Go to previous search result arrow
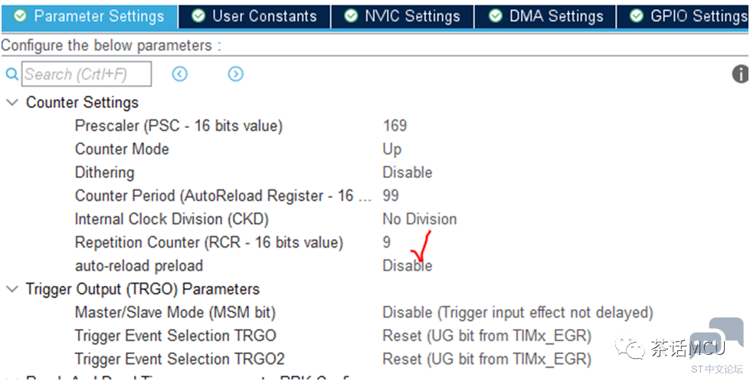The height and width of the screenshot is (381, 750). (180, 74)
